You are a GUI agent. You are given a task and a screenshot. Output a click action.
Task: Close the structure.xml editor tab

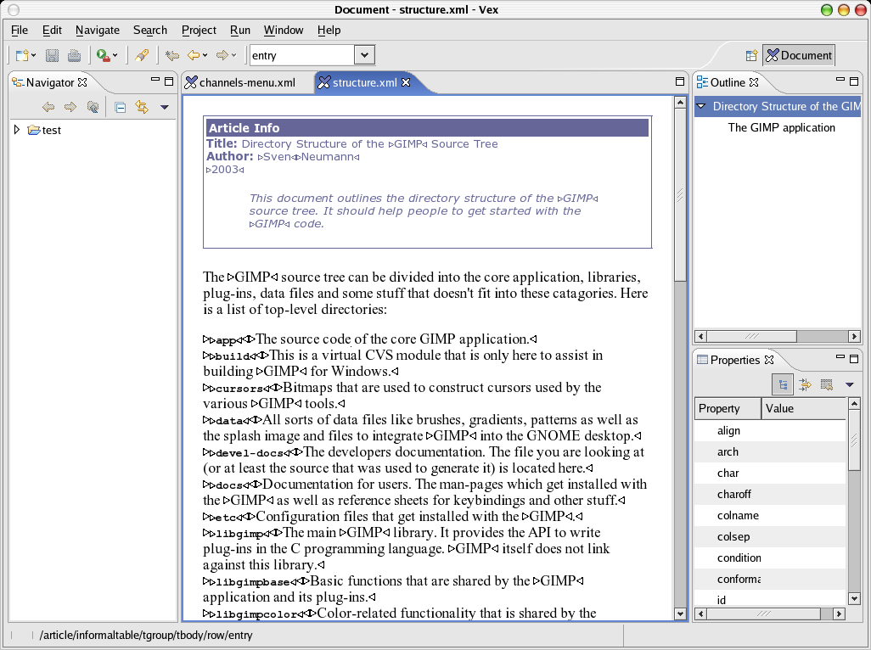click(x=406, y=82)
